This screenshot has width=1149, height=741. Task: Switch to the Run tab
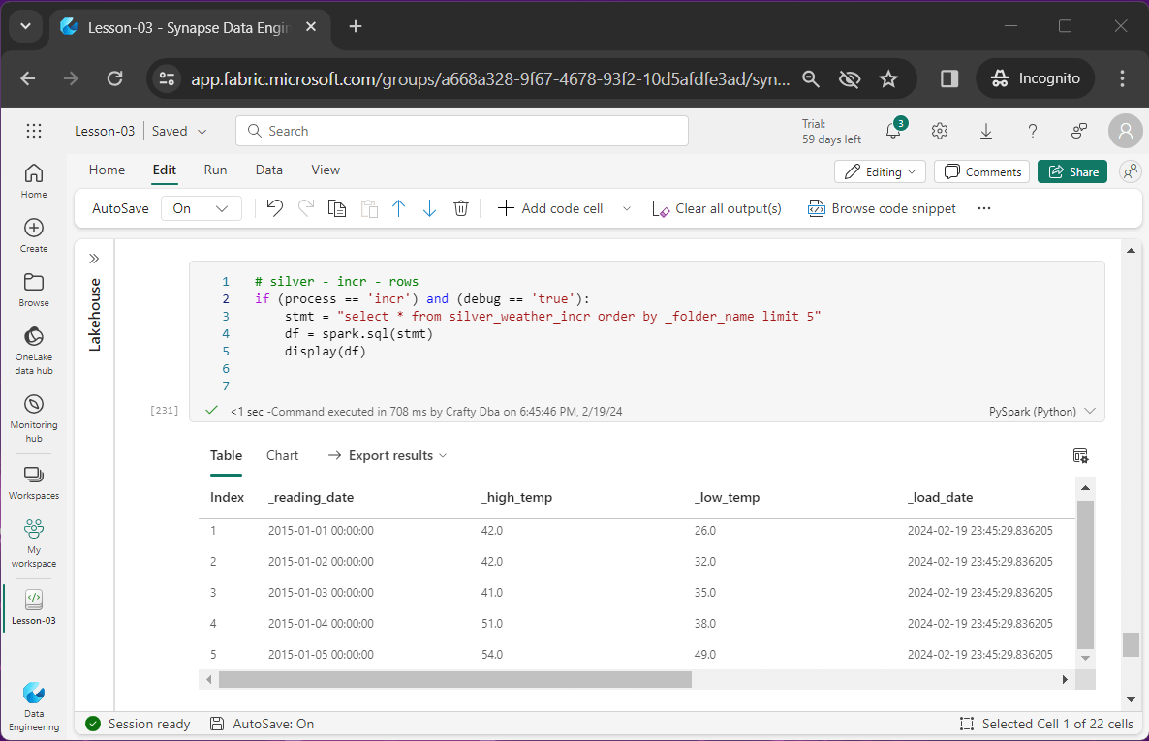[x=215, y=170]
